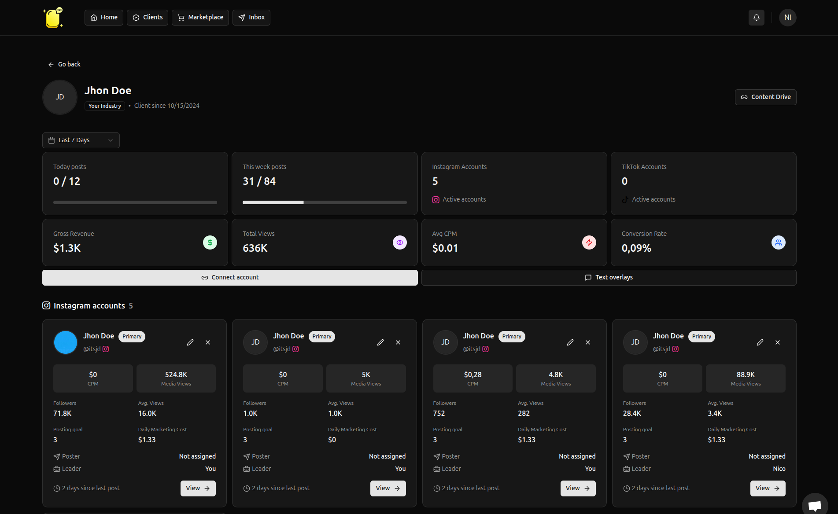Viewport: 838px width, 514px height.
Task: Open the Content Drive link
Action: coord(765,97)
